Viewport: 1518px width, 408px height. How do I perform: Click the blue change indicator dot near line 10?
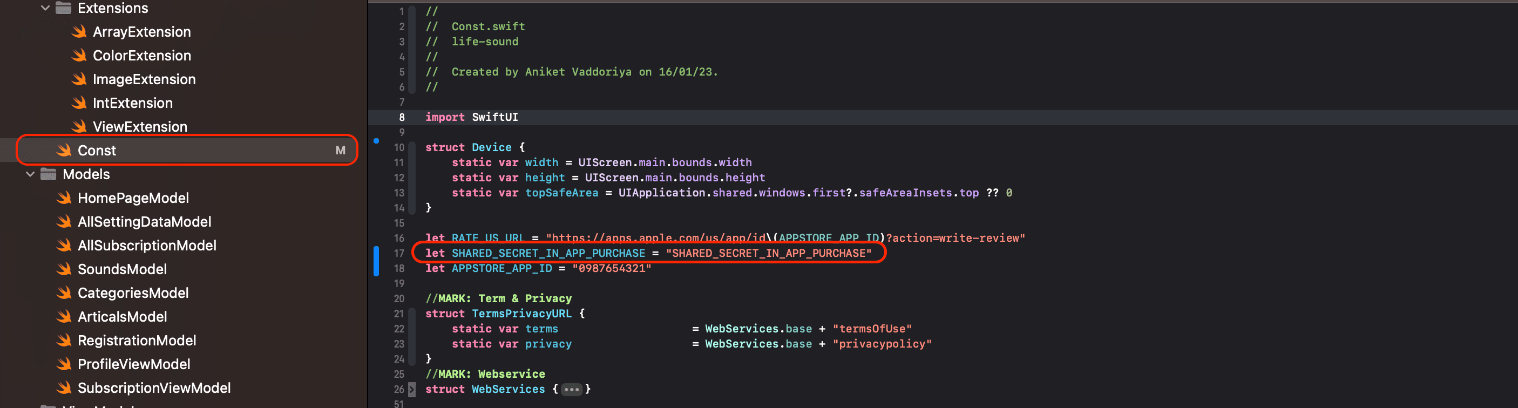376,141
